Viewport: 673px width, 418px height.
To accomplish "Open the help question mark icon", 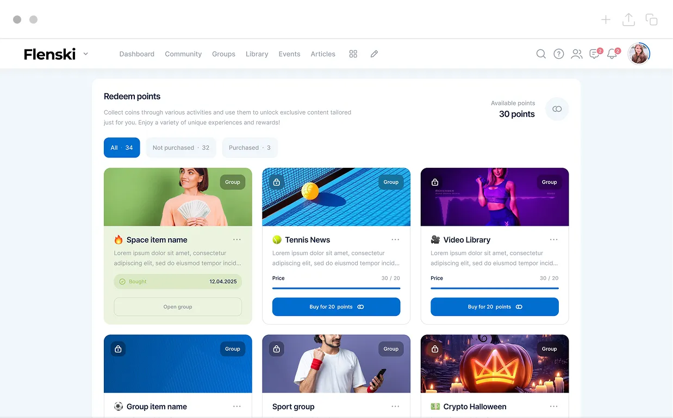I will 559,54.
